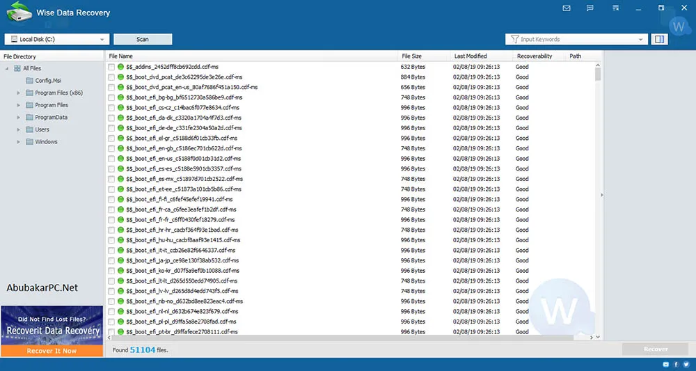This screenshot has height=371, width=696.
Task: Click the Recover It Now banner button
Action: [52, 351]
